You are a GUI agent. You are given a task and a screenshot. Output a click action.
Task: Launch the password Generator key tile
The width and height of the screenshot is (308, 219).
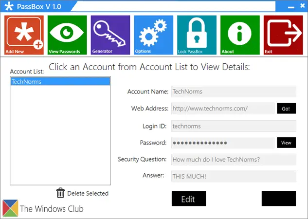pos(110,35)
